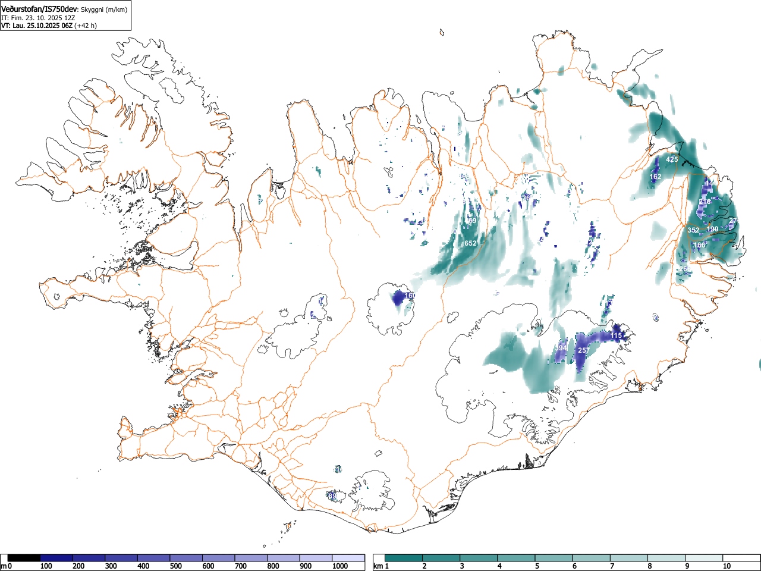Select the 9–10 km palest legend swatch
Viewport: 761px width, 571px height.
coord(703,558)
